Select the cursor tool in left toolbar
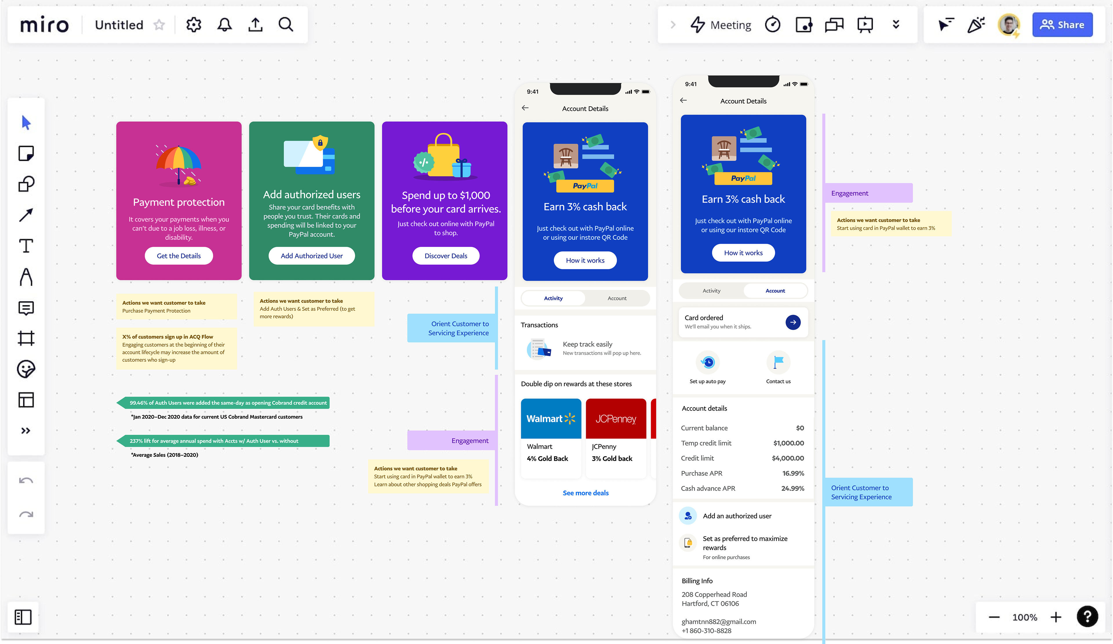Image resolution: width=1113 pixels, height=644 pixels. click(x=26, y=122)
